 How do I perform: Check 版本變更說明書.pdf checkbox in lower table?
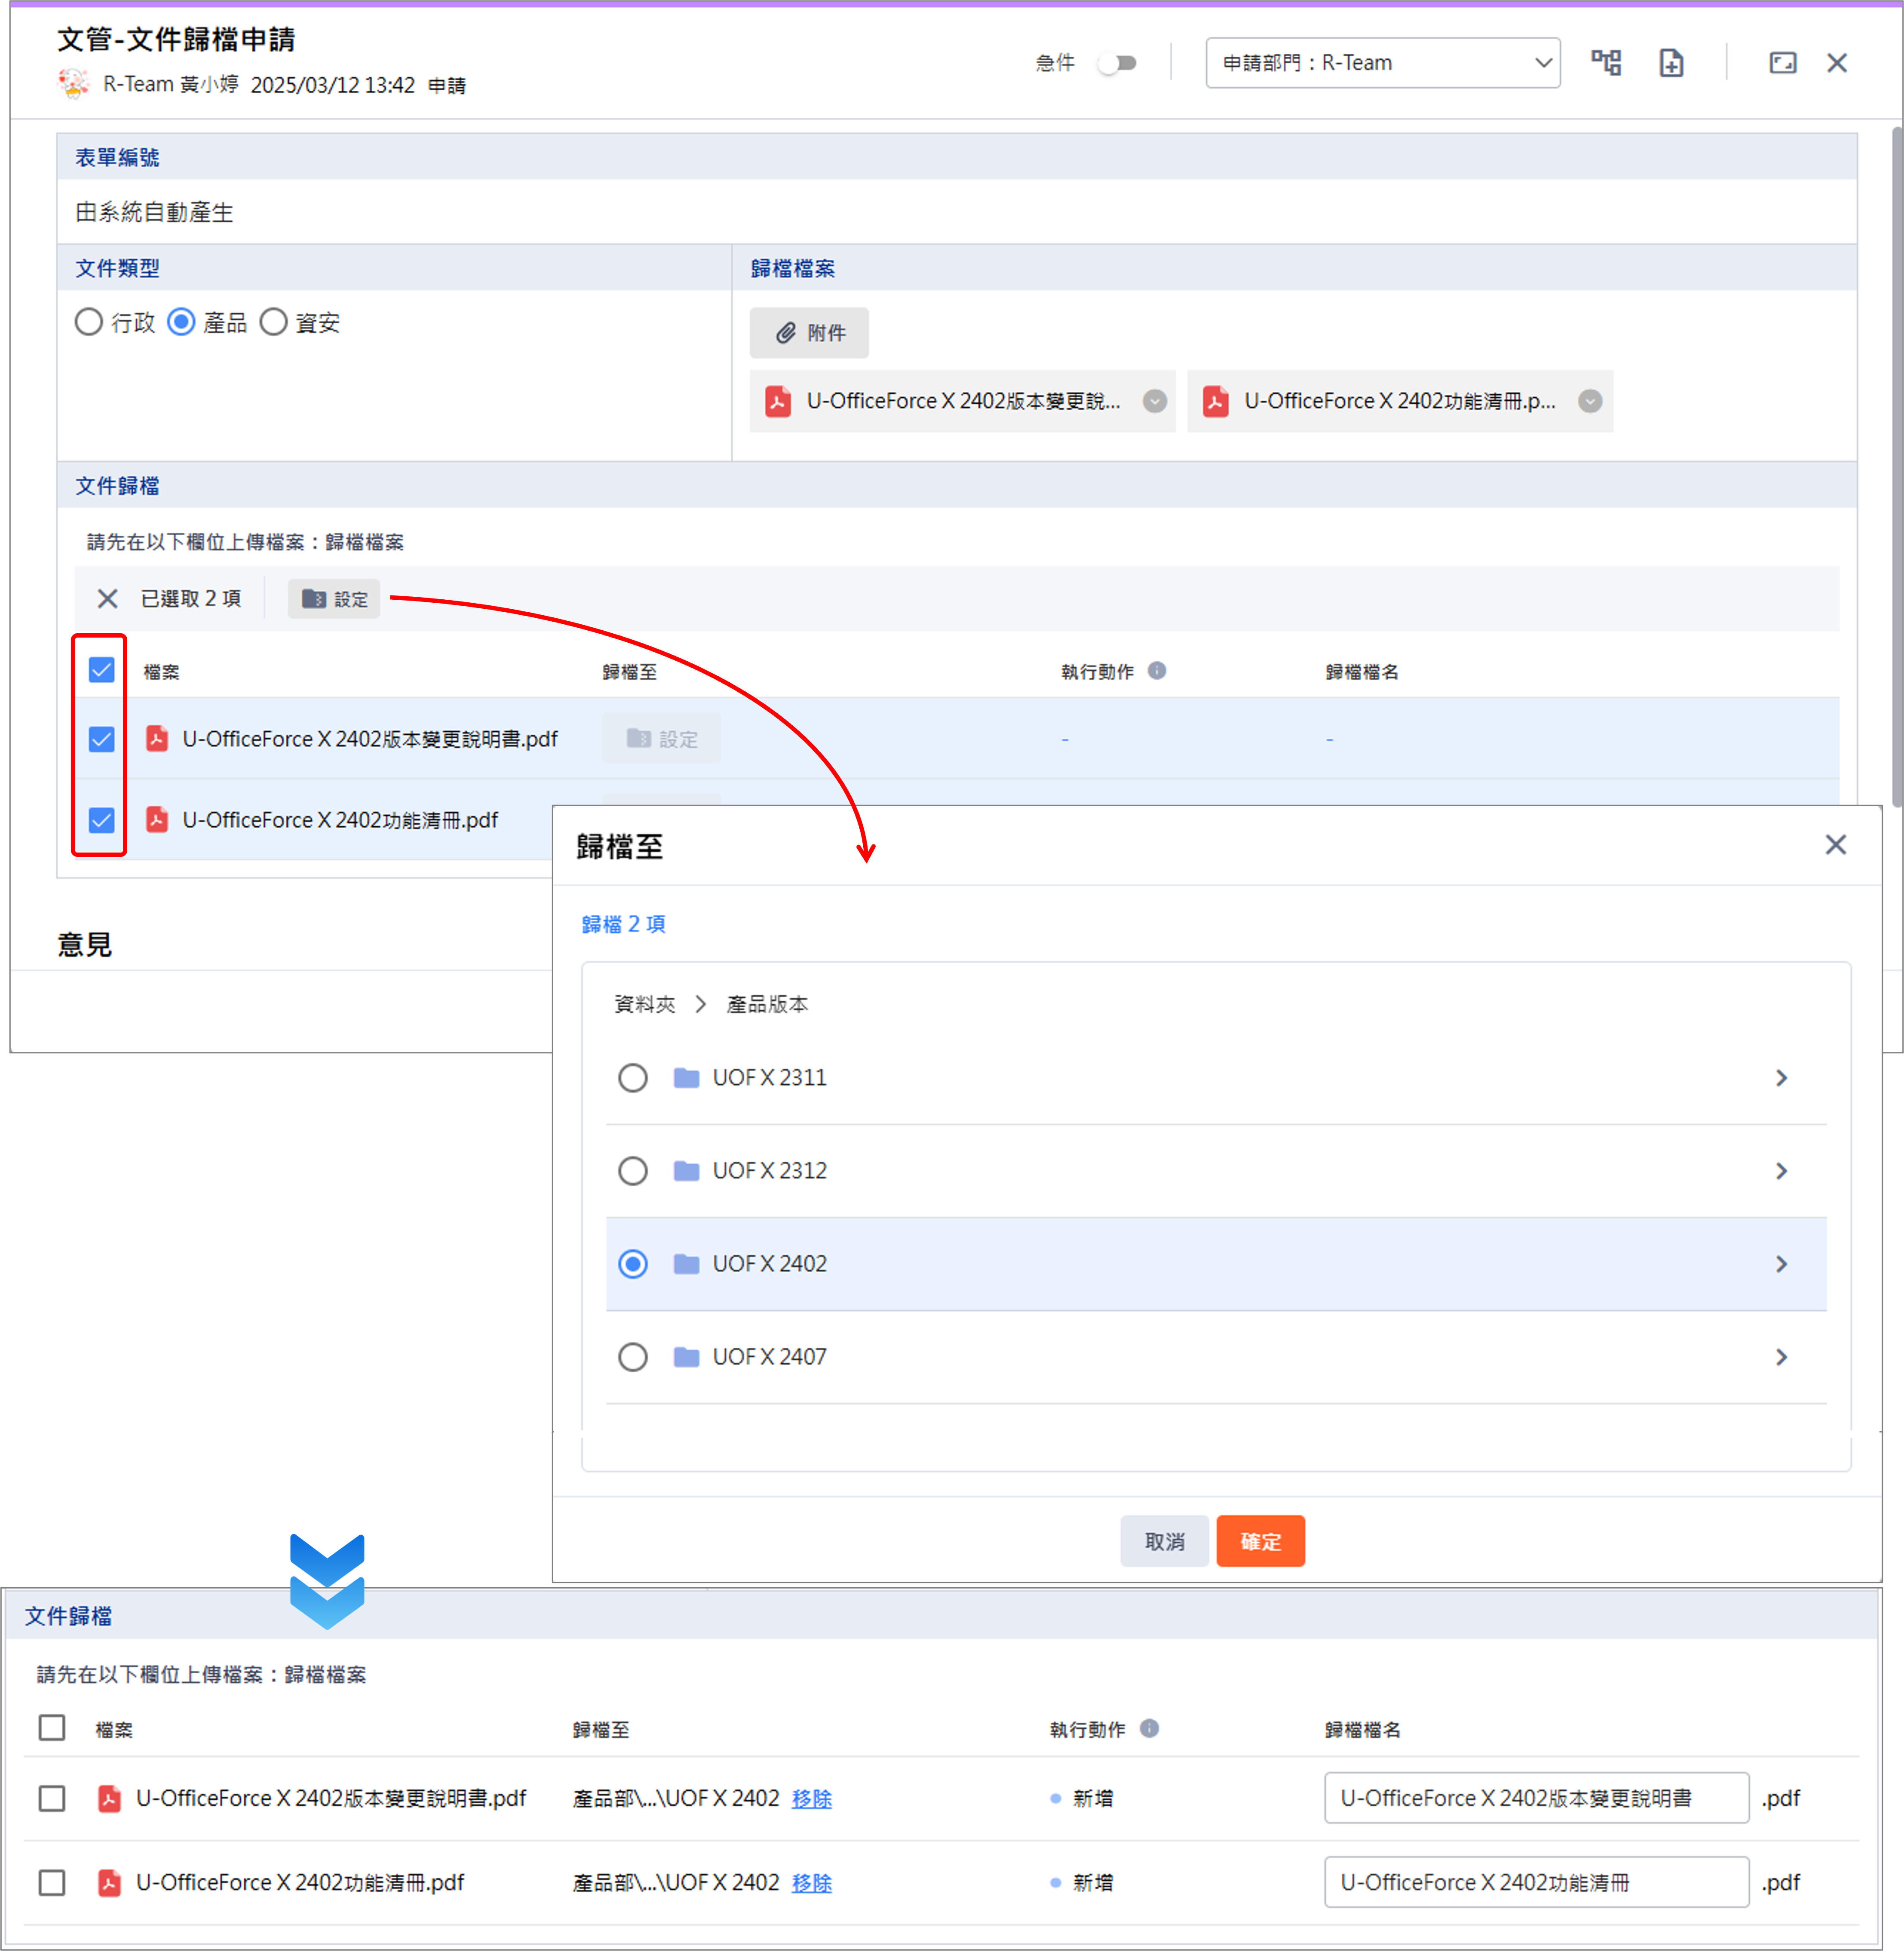click(52, 1798)
